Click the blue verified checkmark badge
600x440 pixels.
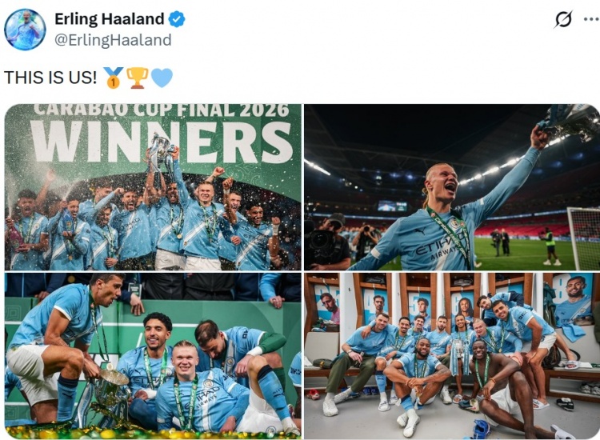(x=177, y=19)
